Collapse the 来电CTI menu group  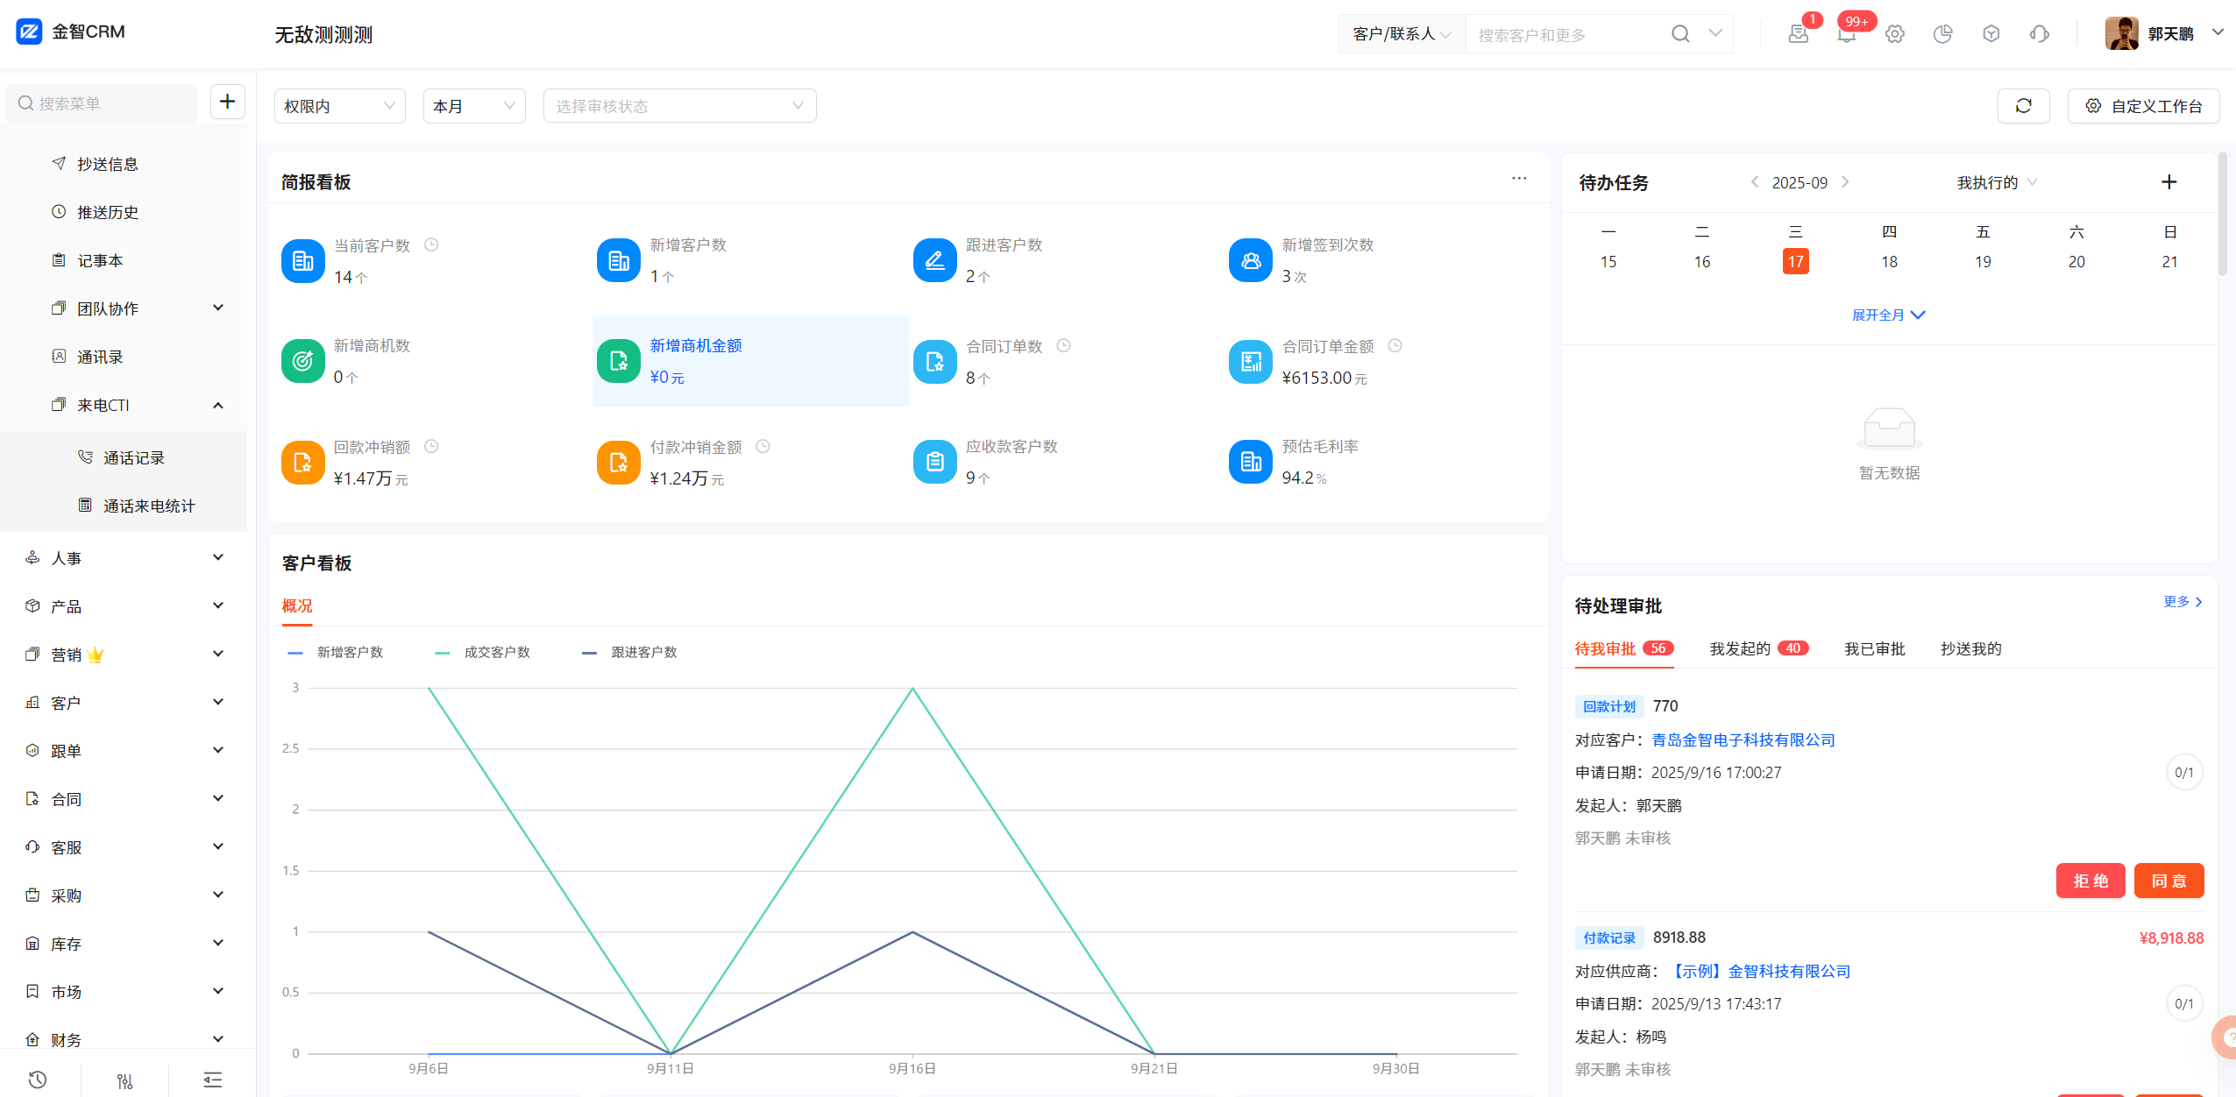(218, 405)
